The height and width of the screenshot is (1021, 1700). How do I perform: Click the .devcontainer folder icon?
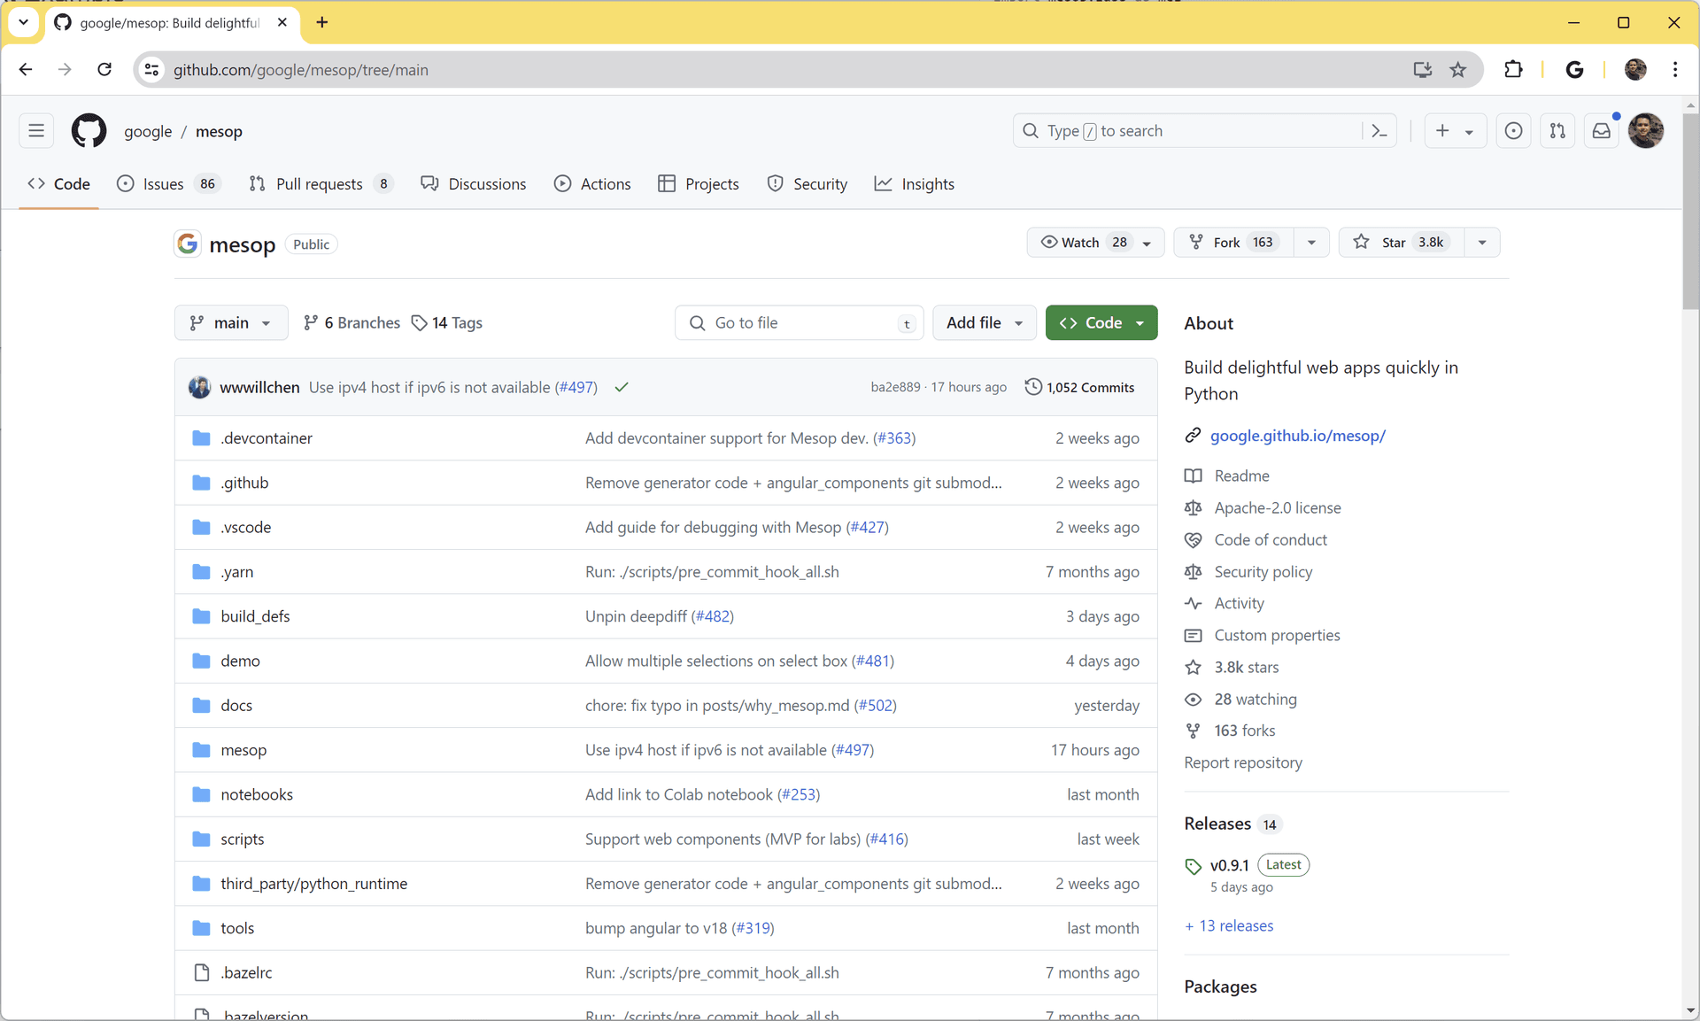pyautogui.click(x=201, y=438)
